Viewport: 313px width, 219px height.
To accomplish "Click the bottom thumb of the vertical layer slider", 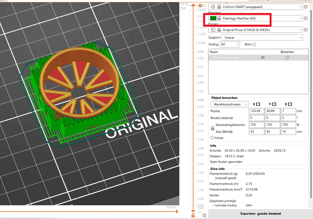I will pyautogui.click(x=193, y=211).
